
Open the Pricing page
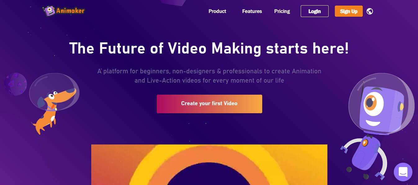tap(282, 11)
